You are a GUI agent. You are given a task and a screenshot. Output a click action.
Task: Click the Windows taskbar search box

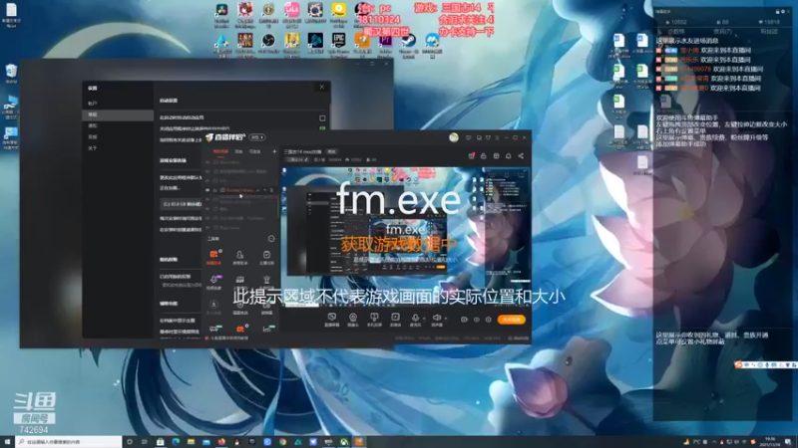[x=69, y=442]
